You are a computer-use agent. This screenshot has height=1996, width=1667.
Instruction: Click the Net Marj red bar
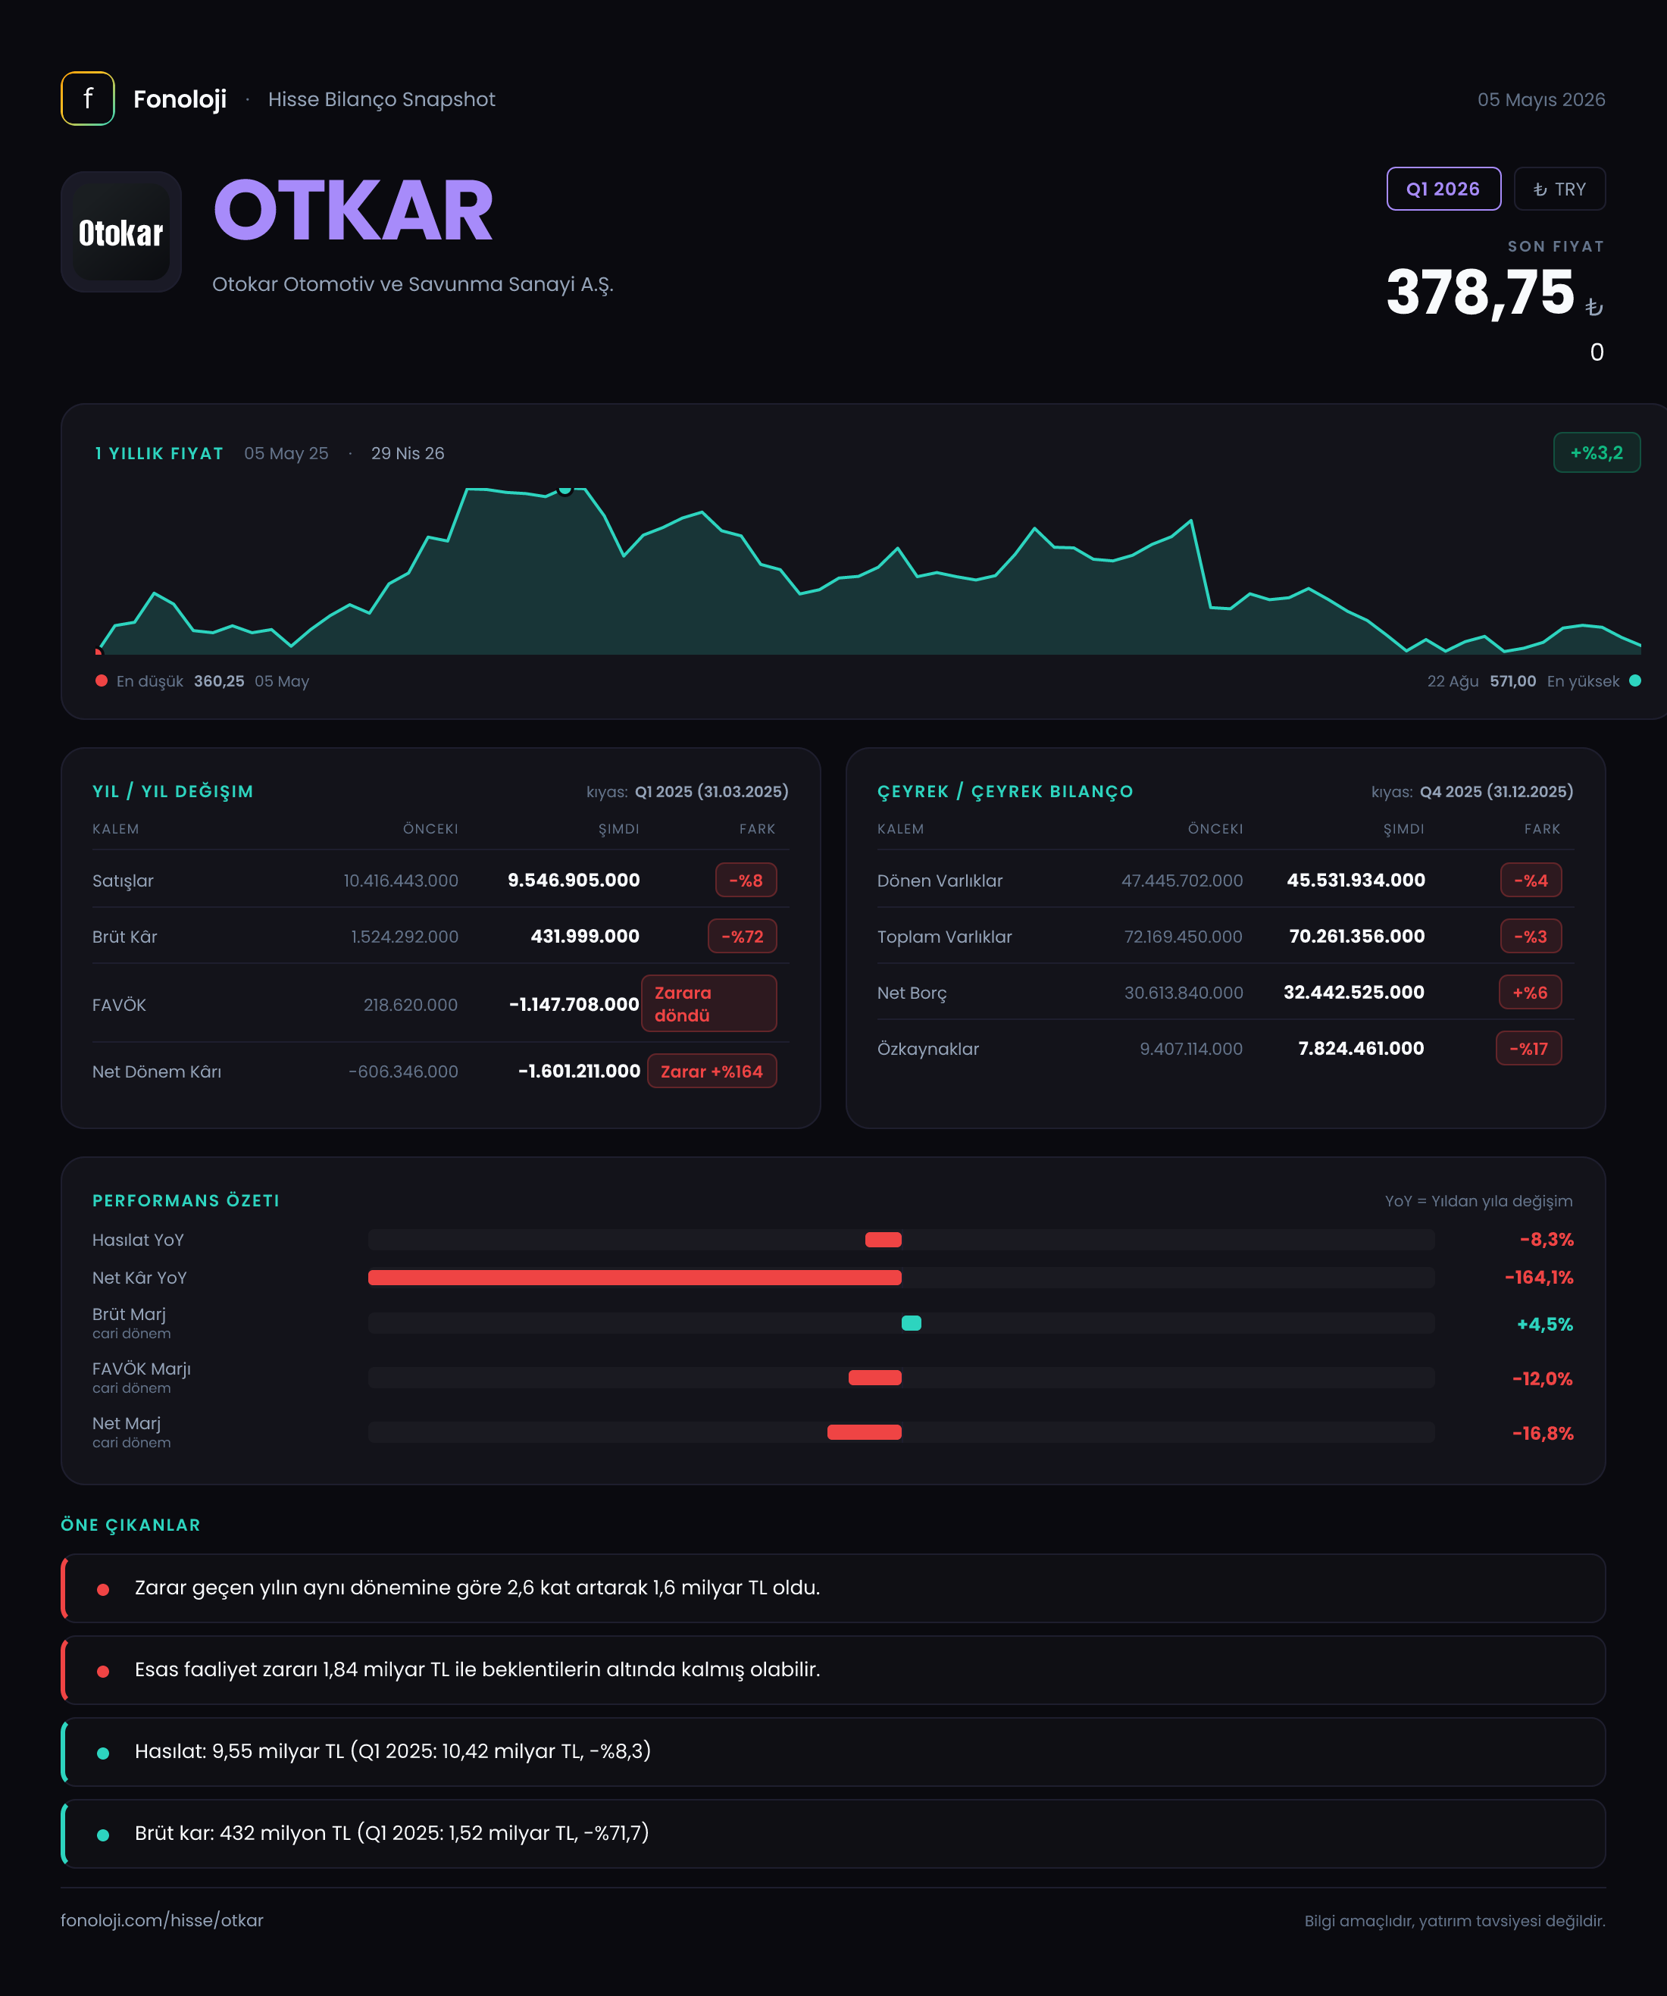pyautogui.click(x=864, y=1432)
